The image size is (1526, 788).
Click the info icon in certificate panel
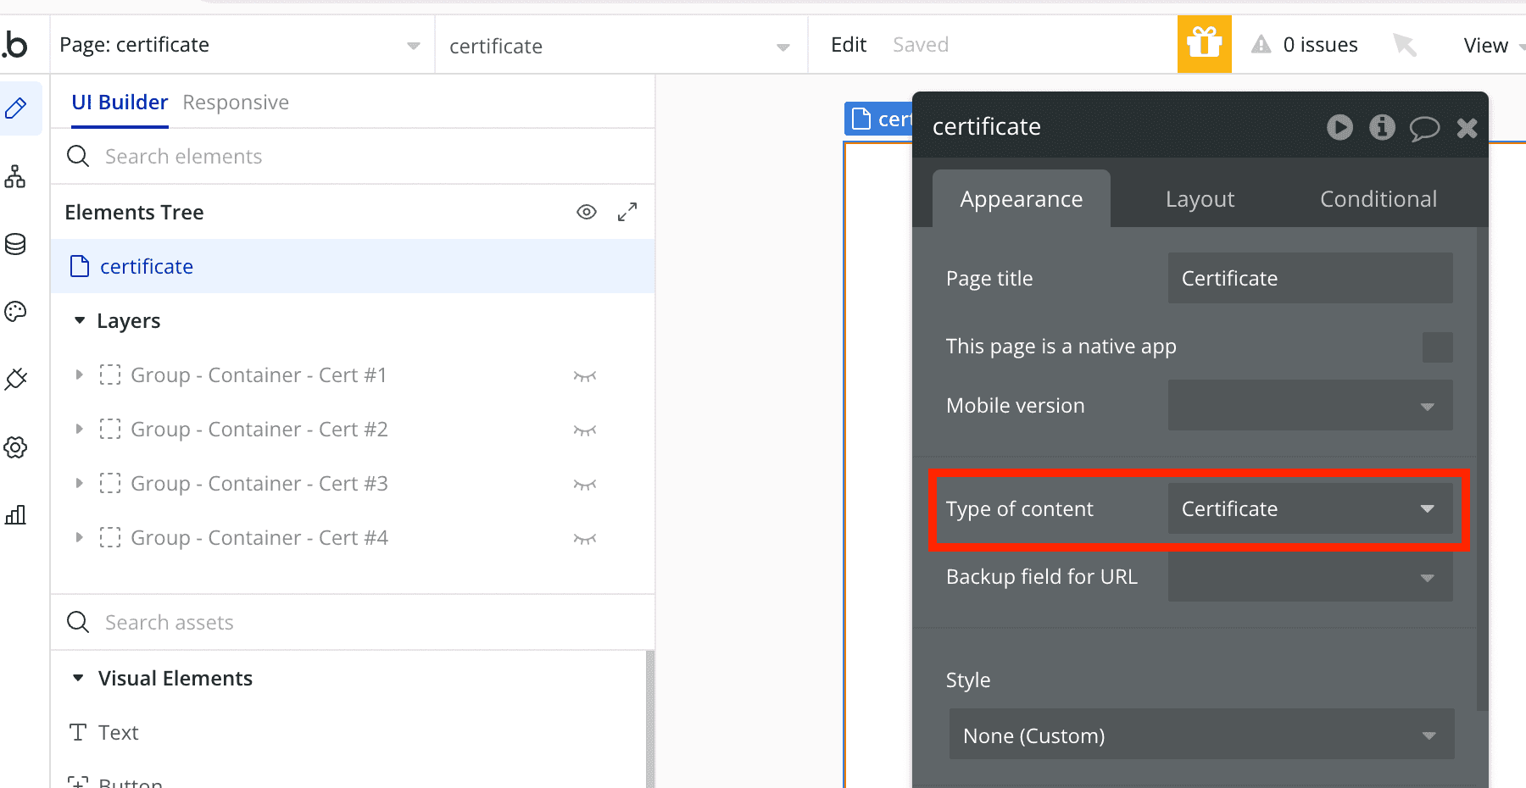1382,127
